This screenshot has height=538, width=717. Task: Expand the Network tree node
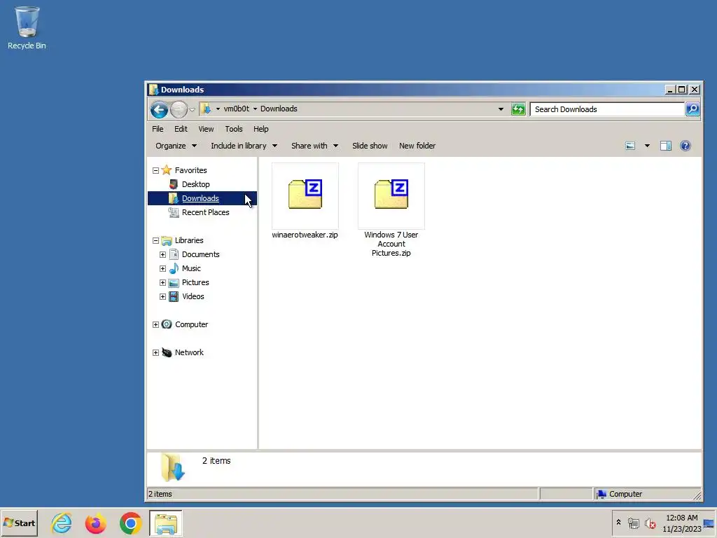(x=155, y=353)
